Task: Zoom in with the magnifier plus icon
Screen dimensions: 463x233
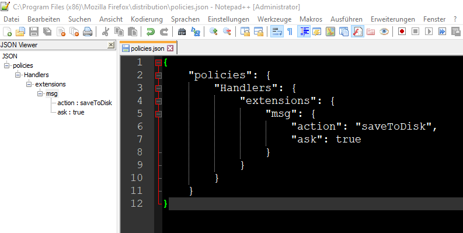Action: 213,32
